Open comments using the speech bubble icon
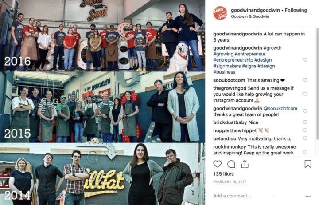Viewport: 319px width, 205px height. click(231, 164)
